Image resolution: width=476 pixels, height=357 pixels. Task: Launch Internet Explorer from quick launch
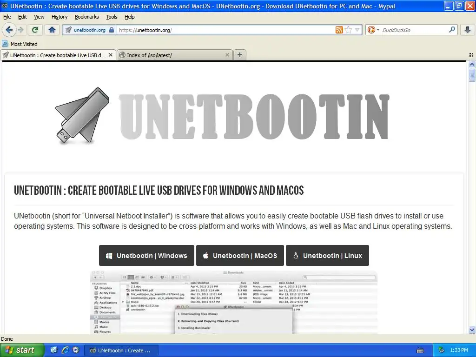[x=65, y=350]
